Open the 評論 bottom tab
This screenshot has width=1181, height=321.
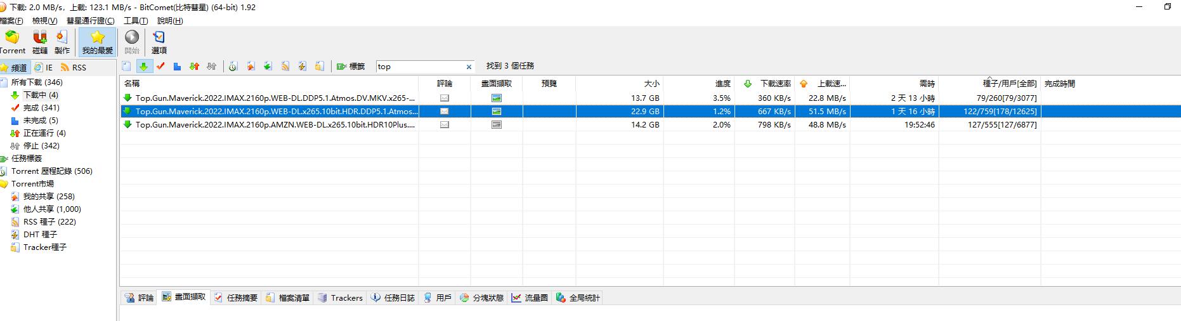[139, 298]
